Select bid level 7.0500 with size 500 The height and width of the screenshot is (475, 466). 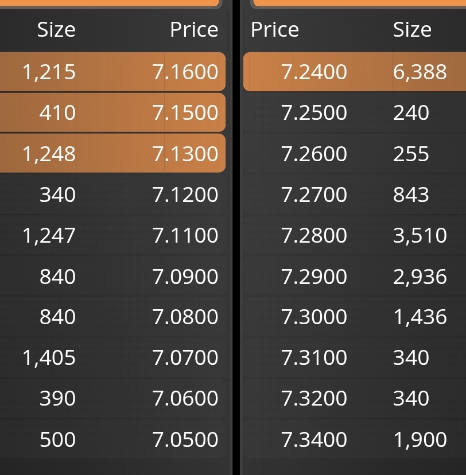tap(112, 439)
